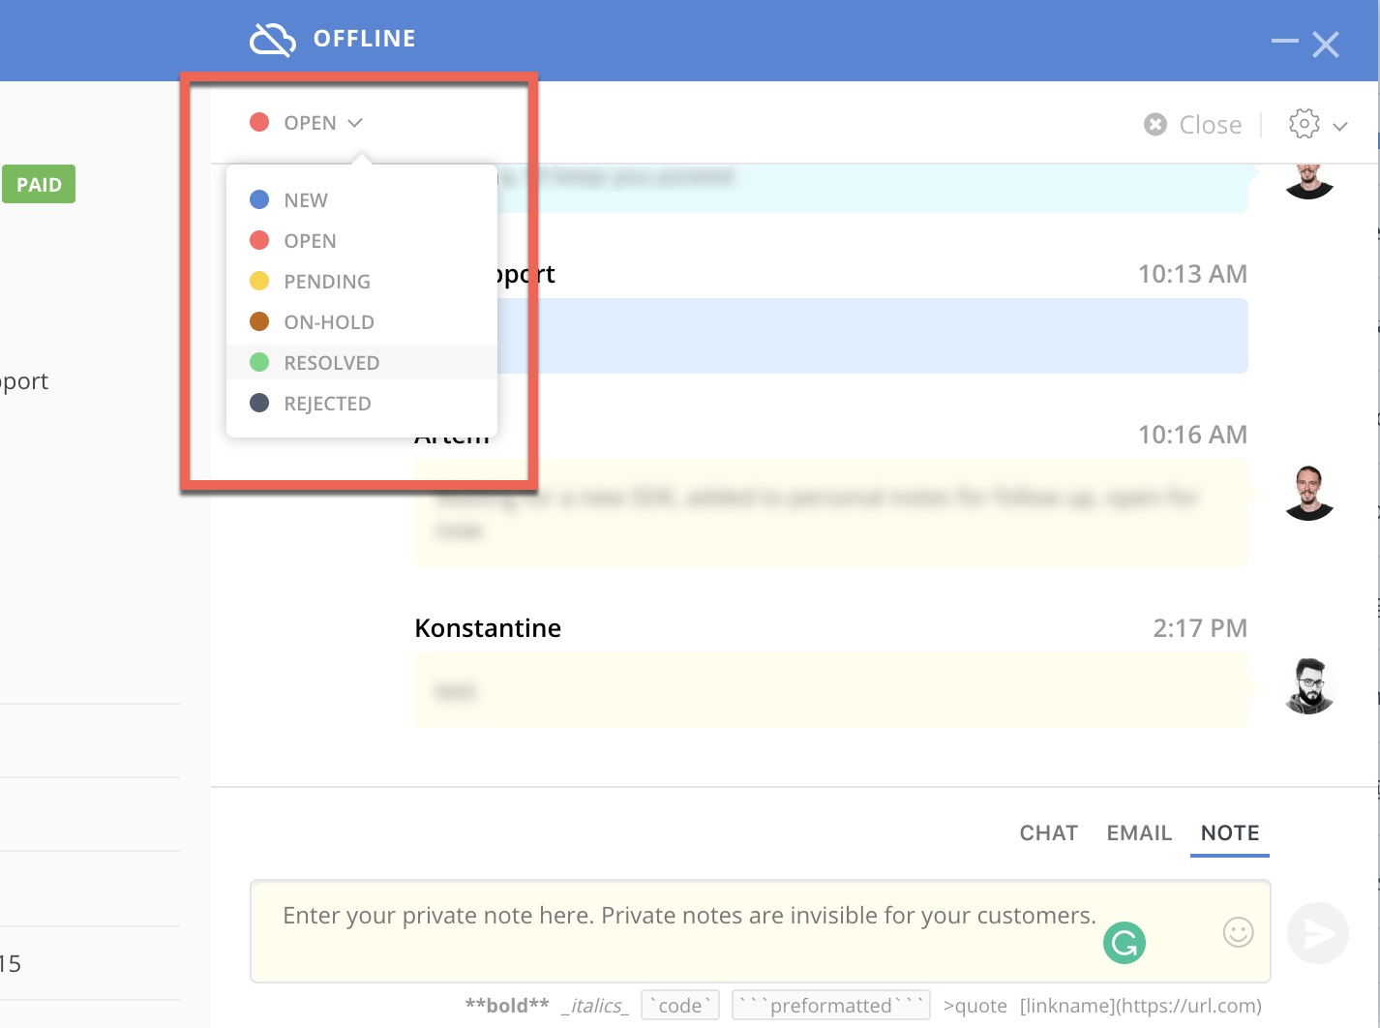The height and width of the screenshot is (1028, 1380).
Task: Click the [linkname](https://url.com) hint
Action: tap(1141, 1006)
